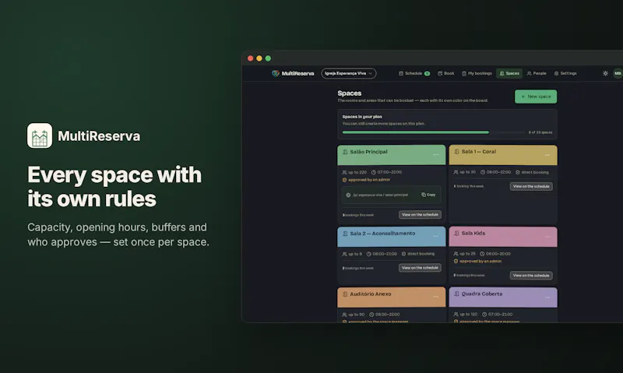The width and height of the screenshot is (623, 373).
Task: Click the door icon beside Auditório Anexo
Action: pos(345,294)
